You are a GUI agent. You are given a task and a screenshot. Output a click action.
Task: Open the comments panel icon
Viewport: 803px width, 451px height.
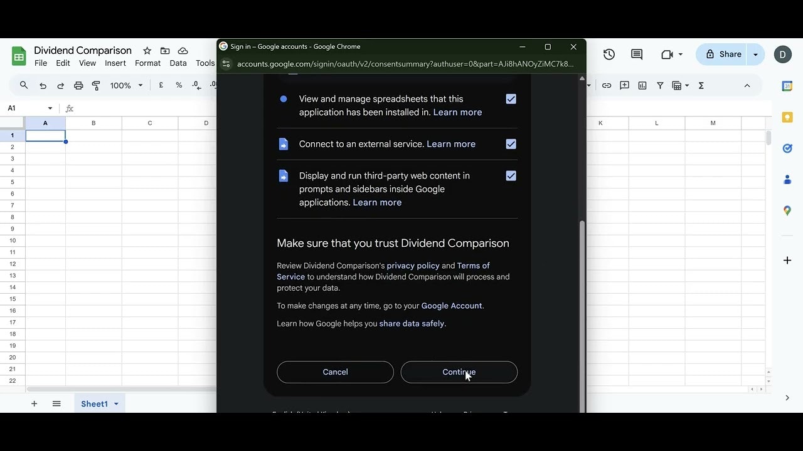[637, 54]
